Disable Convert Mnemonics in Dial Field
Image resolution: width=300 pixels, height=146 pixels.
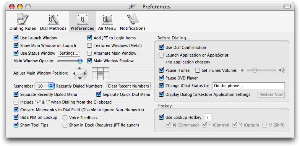[16, 109]
